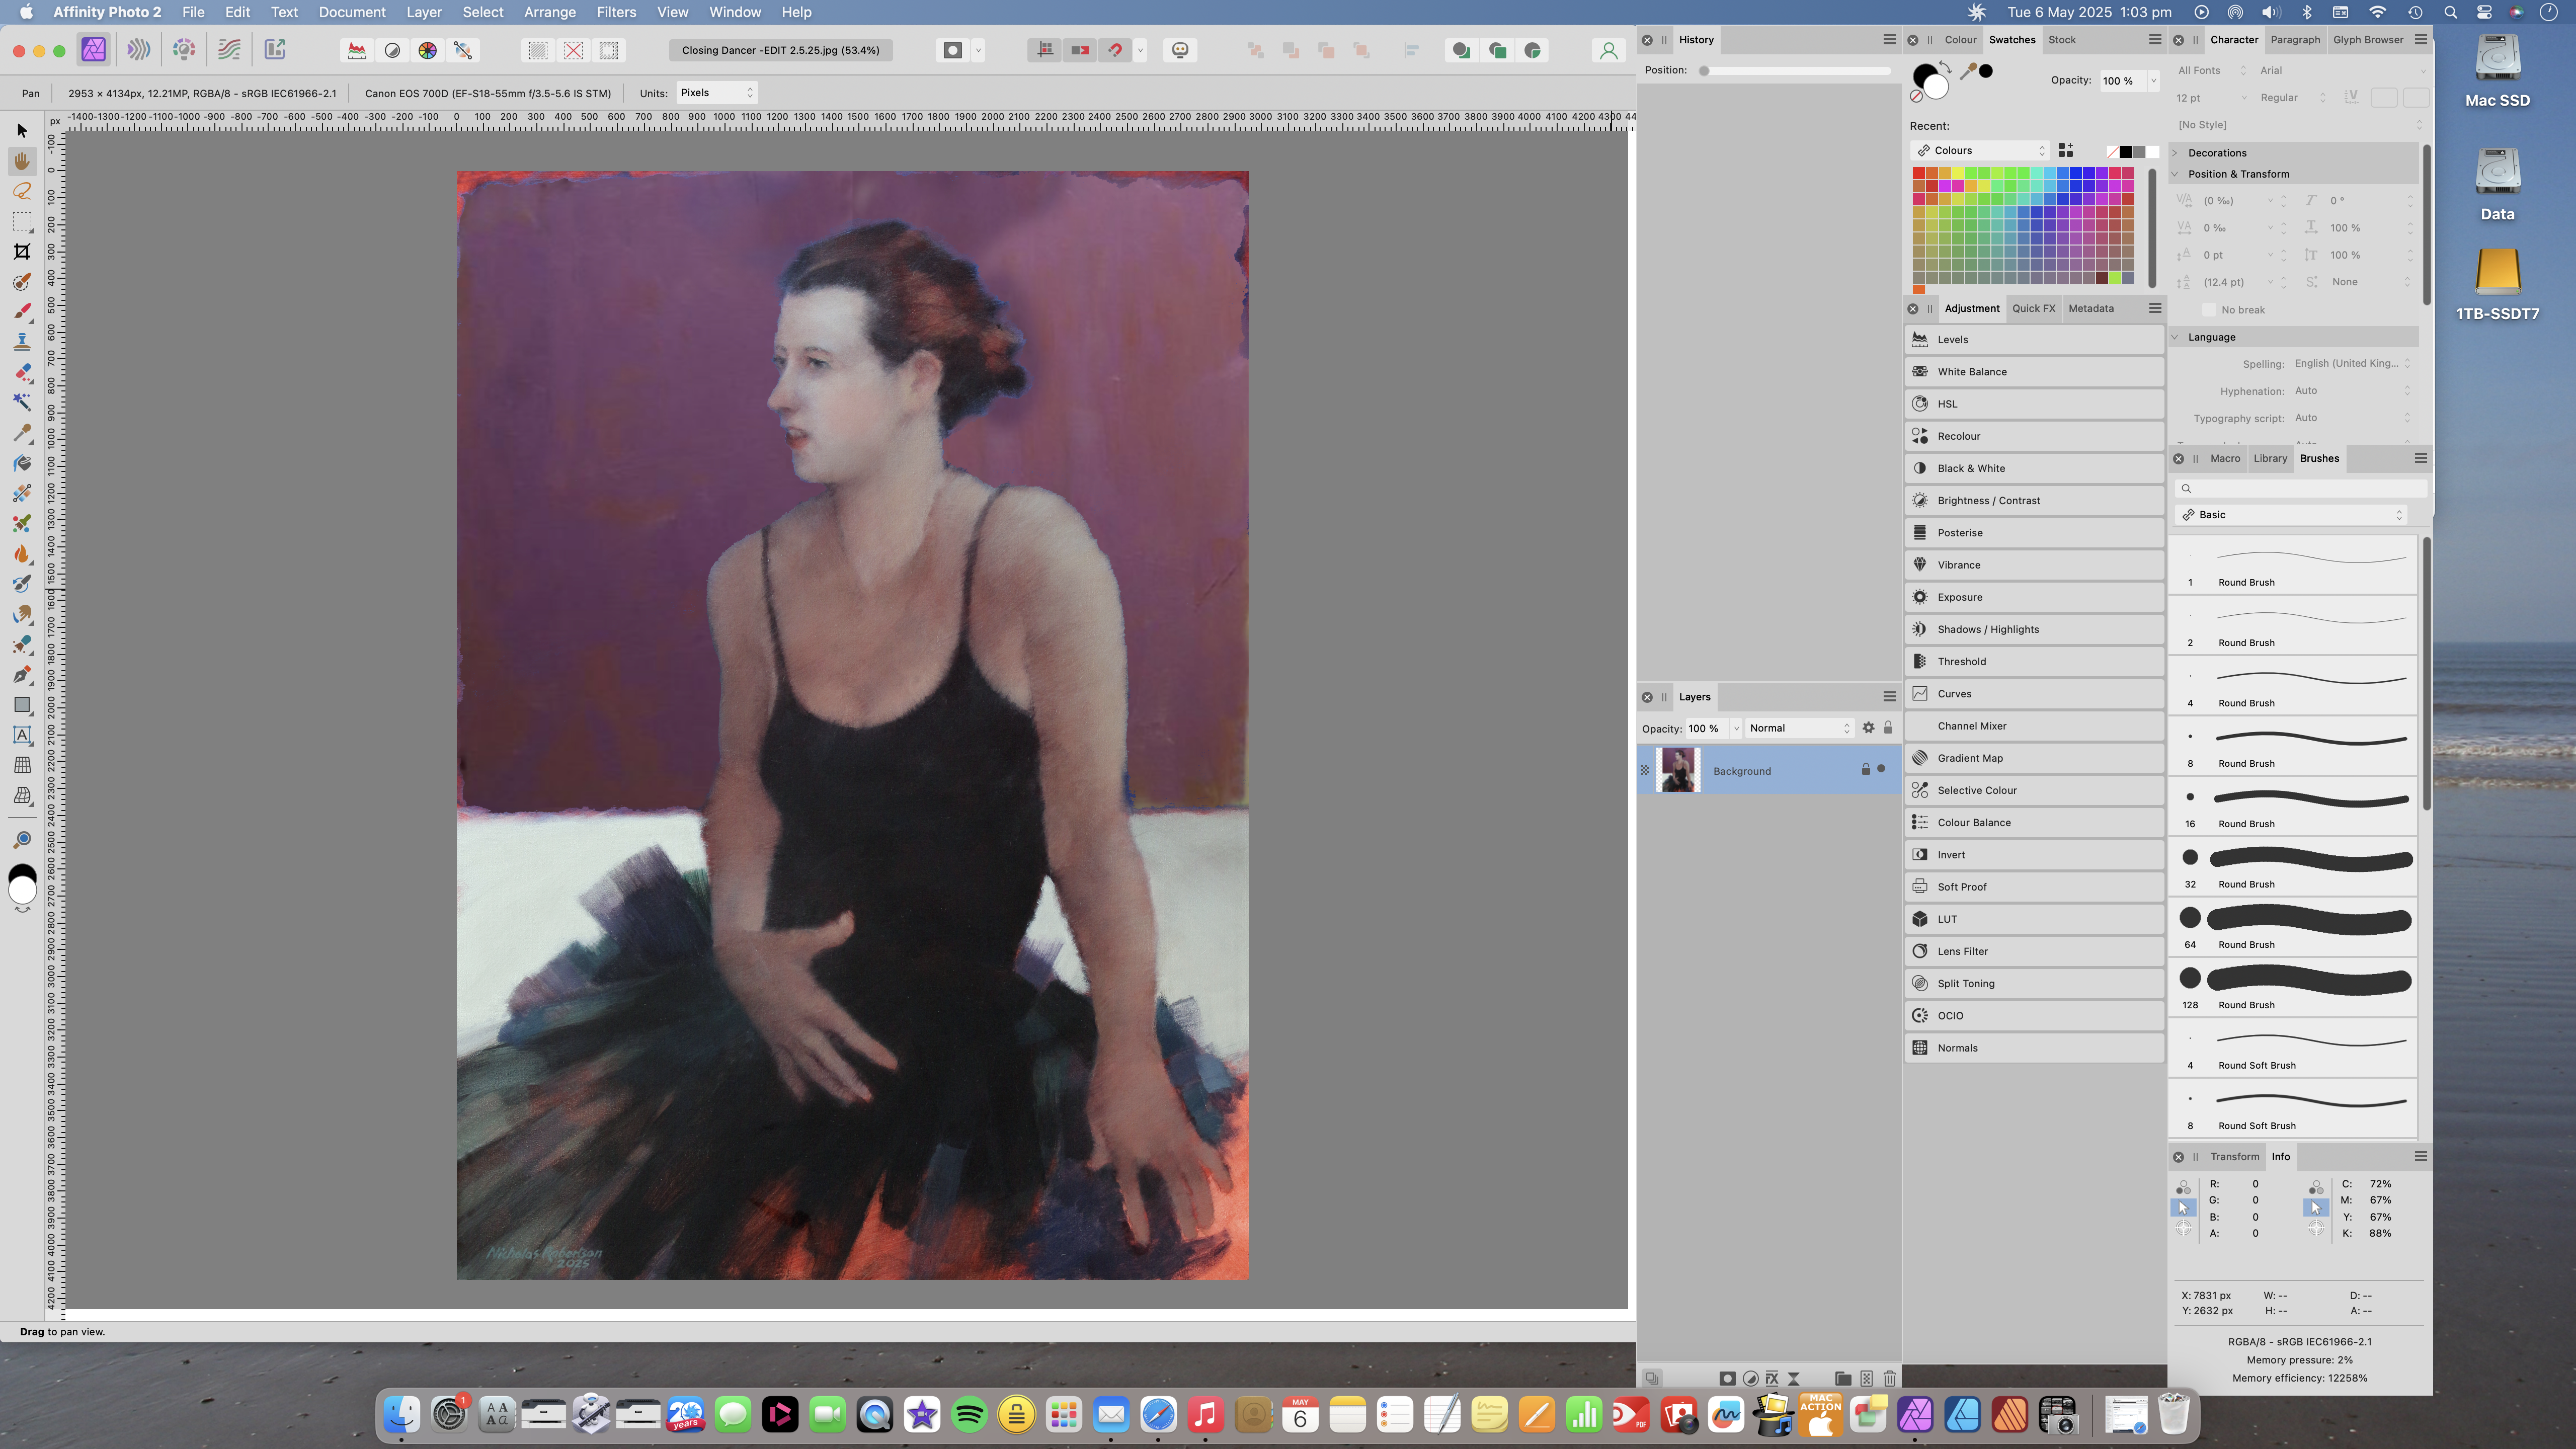Toggle the lock button in Layers header

pyautogui.click(x=1888, y=728)
